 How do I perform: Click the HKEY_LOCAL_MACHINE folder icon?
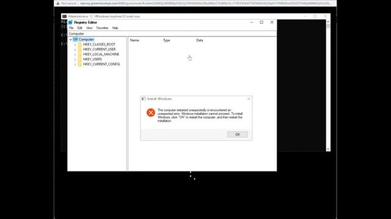pyautogui.click(x=80, y=54)
